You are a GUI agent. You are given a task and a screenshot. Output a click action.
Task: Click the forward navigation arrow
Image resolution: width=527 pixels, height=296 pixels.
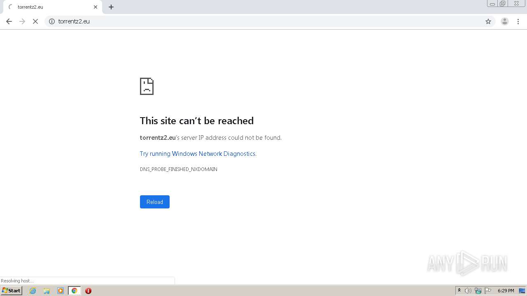[x=22, y=21]
